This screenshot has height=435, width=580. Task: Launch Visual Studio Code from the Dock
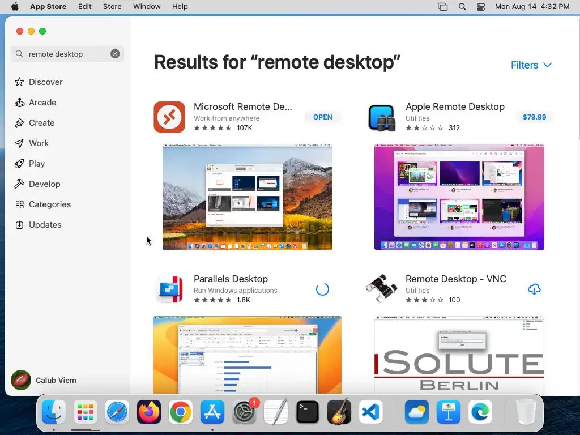pyautogui.click(x=371, y=412)
